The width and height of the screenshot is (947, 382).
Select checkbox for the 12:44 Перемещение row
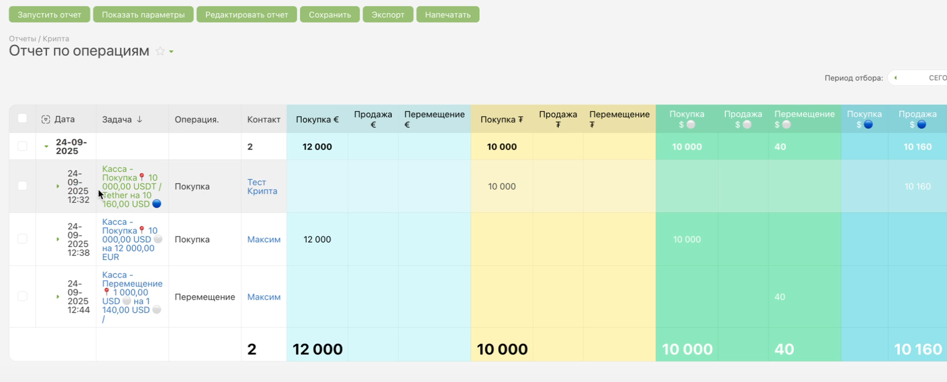22,296
